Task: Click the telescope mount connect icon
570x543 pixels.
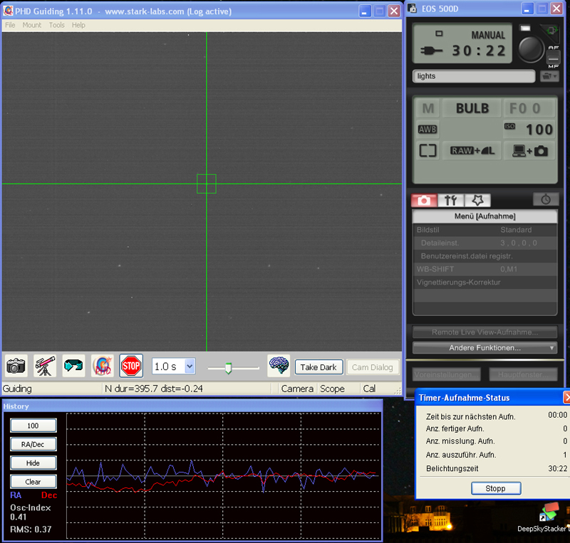Action: [x=45, y=366]
